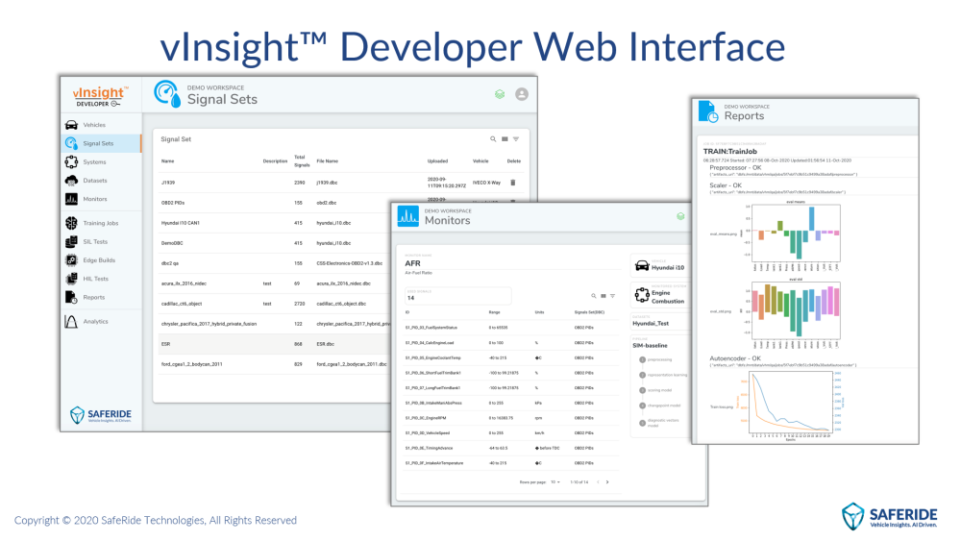Open Analytics from the sidebar
This screenshot has height=541, width=961.
[x=101, y=321]
